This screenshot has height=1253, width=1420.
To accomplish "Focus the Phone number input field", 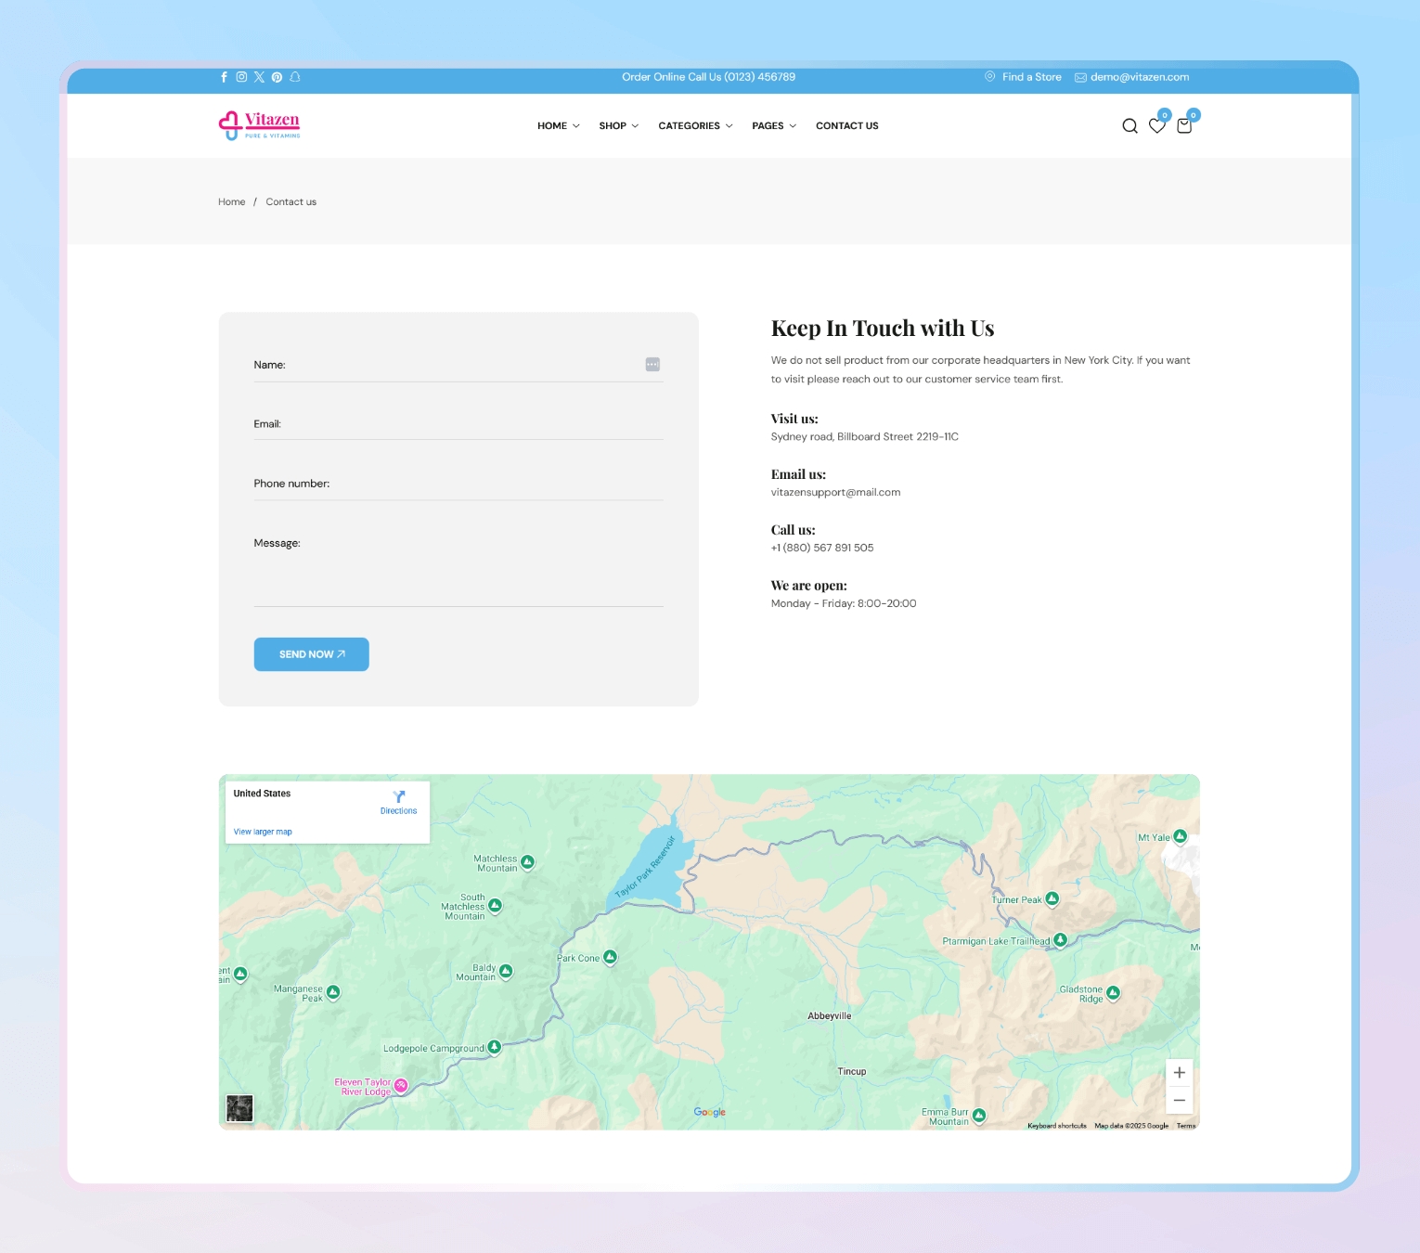I will point(458,484).
